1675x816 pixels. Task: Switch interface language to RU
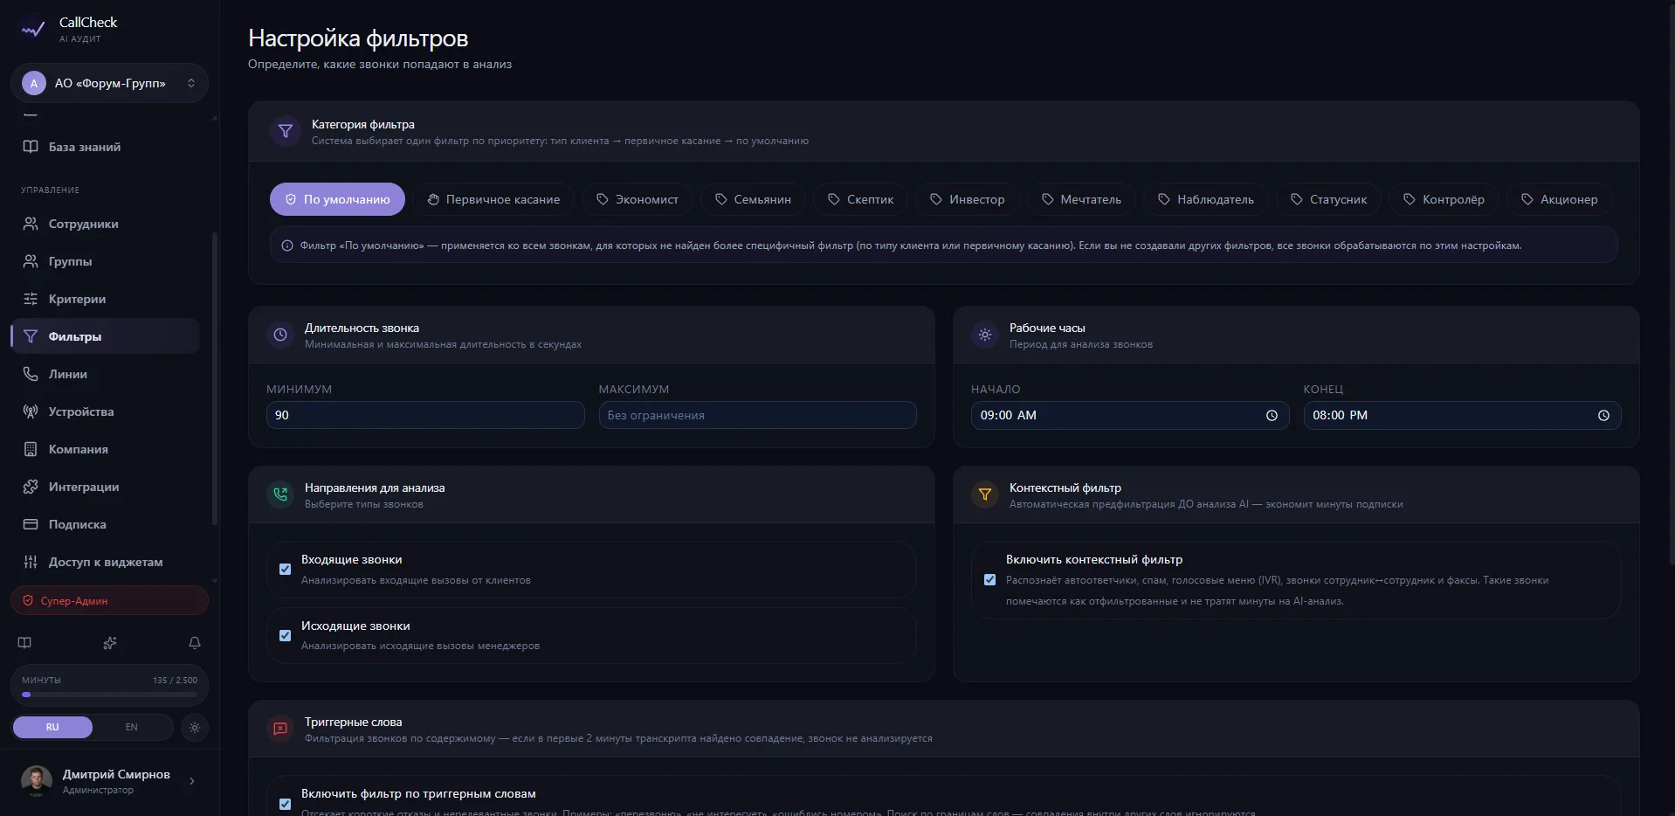coord(52,727)
